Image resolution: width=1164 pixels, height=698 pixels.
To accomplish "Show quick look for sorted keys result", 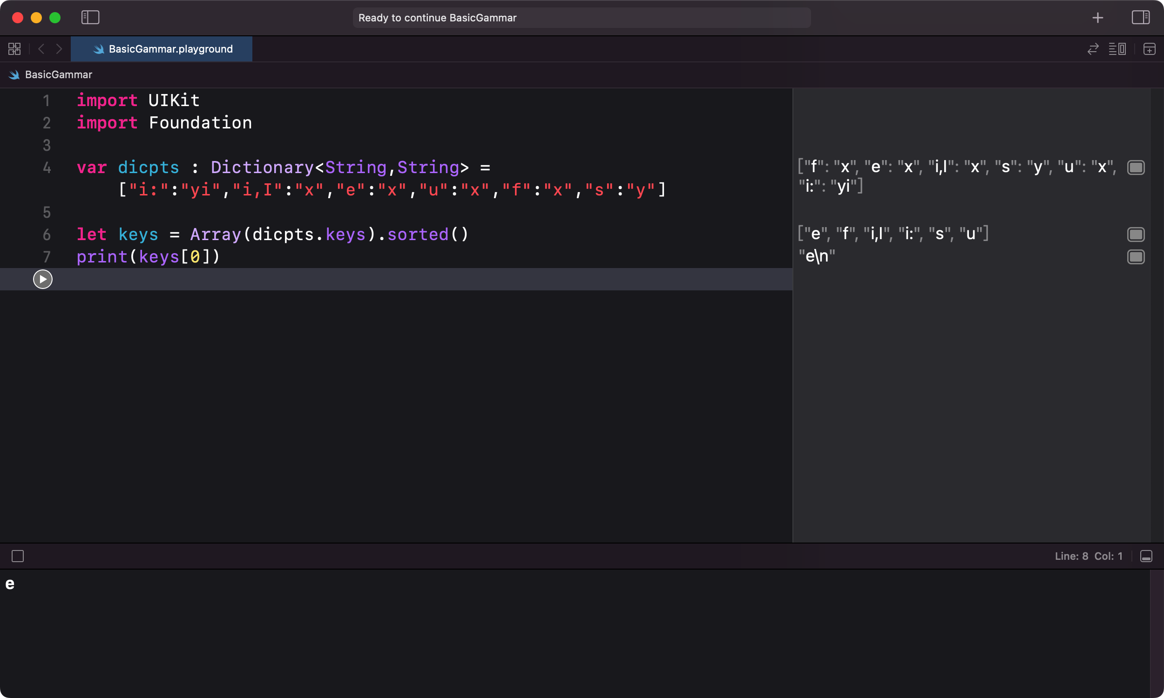I will pyautogui.click(x=1136, y=234).
